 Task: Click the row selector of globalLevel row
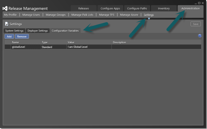pyautogui.click(x=8, y=47)
